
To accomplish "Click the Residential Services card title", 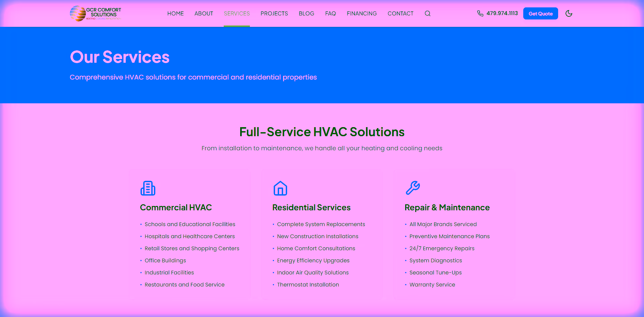I will tap(311, 207).
